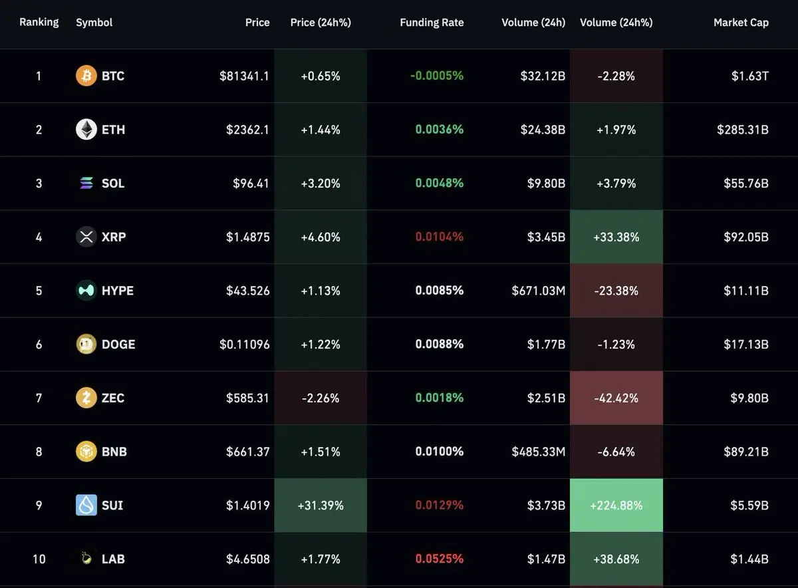The image size is (798, 588).
Task: Click HYPE volume change -23.38% cell
Action: coord(616,291)
